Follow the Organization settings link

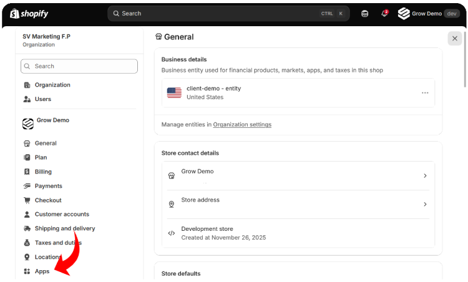click(242, 125)
